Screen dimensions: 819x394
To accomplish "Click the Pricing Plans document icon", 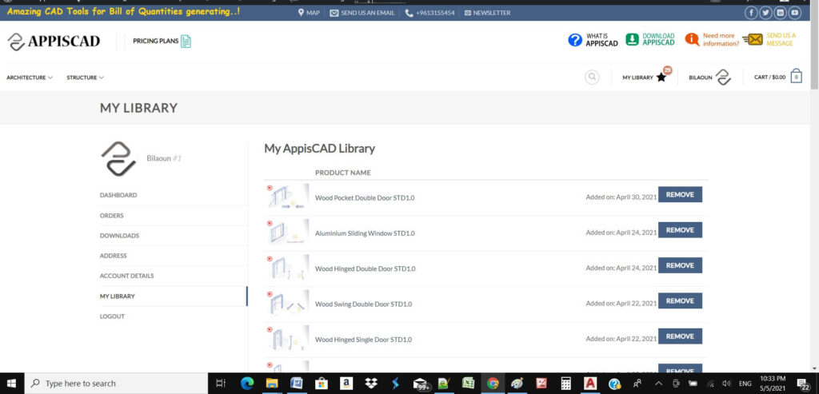I will tap(186, 42).
